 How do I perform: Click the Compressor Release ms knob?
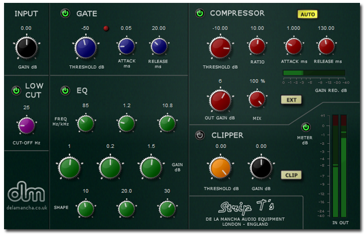(326, 46)
